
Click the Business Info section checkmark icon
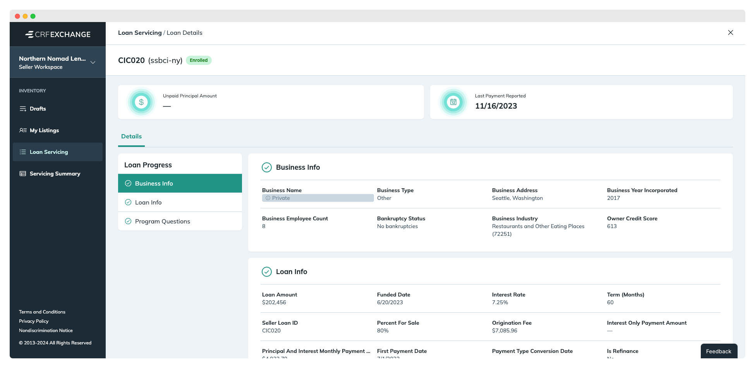(x=267, y=167)
